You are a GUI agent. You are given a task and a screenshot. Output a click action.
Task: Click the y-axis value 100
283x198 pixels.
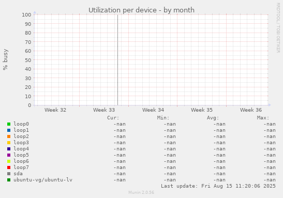coord(26,14)
